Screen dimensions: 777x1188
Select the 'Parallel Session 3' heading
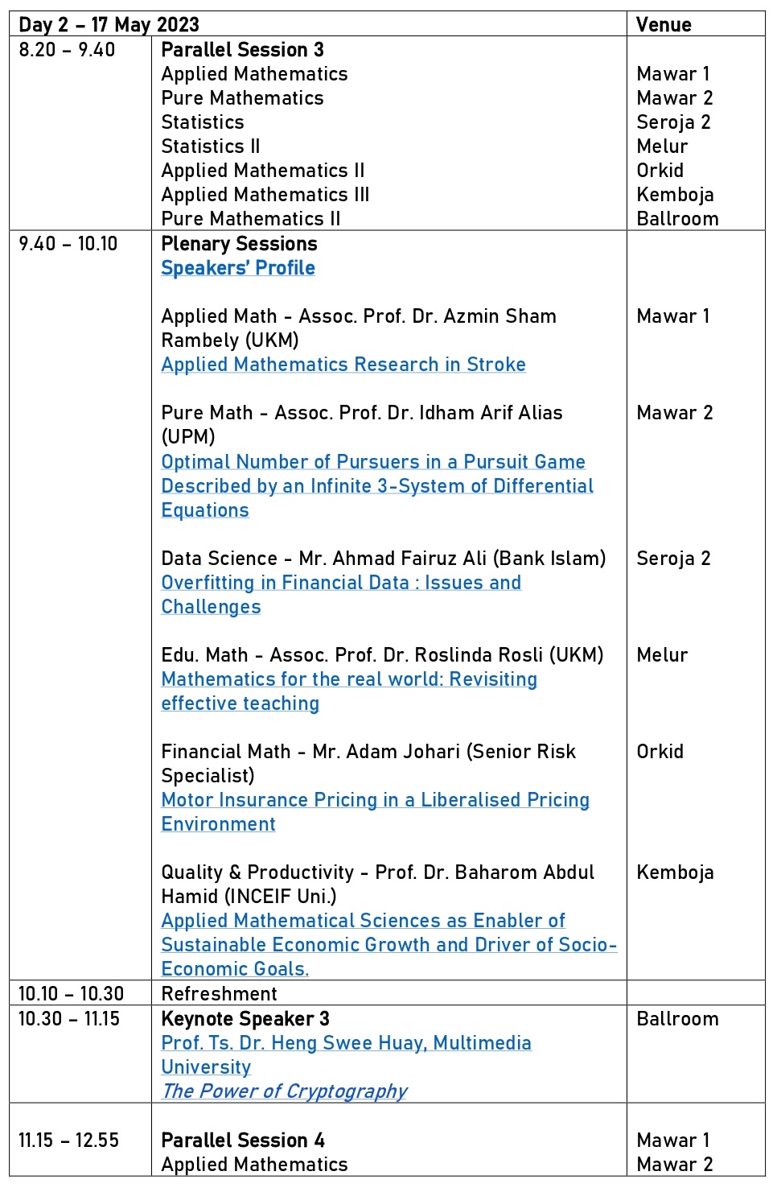242,50
